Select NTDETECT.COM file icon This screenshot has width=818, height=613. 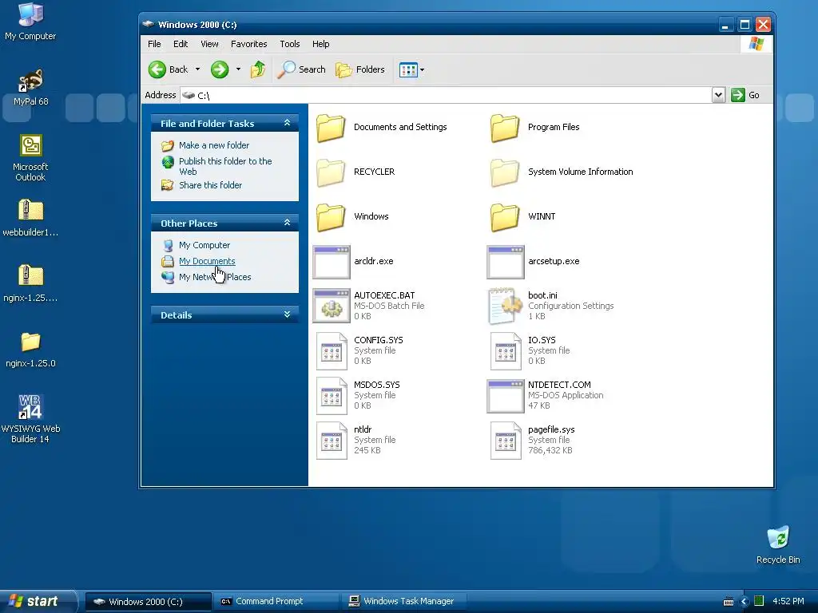(x=506, y=396)
